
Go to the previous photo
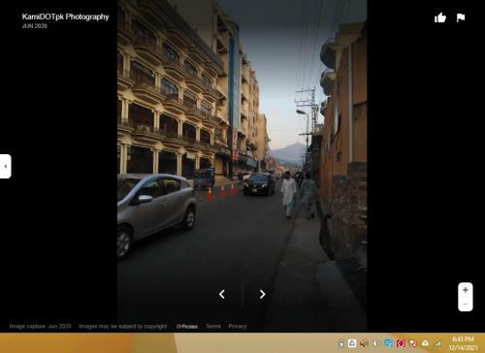tap(222, 294)
